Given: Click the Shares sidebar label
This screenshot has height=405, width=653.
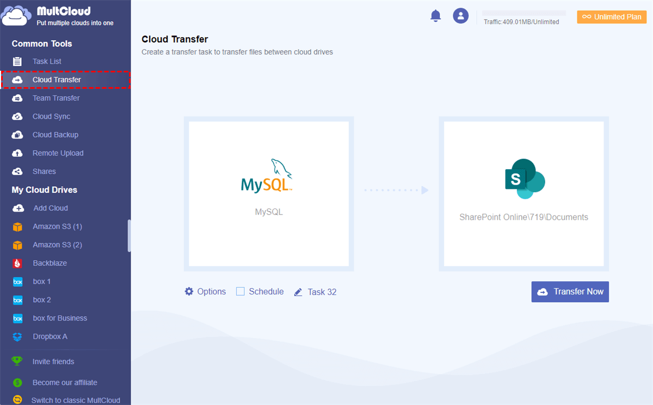Looking at the screenshot, I should point(44,171).
